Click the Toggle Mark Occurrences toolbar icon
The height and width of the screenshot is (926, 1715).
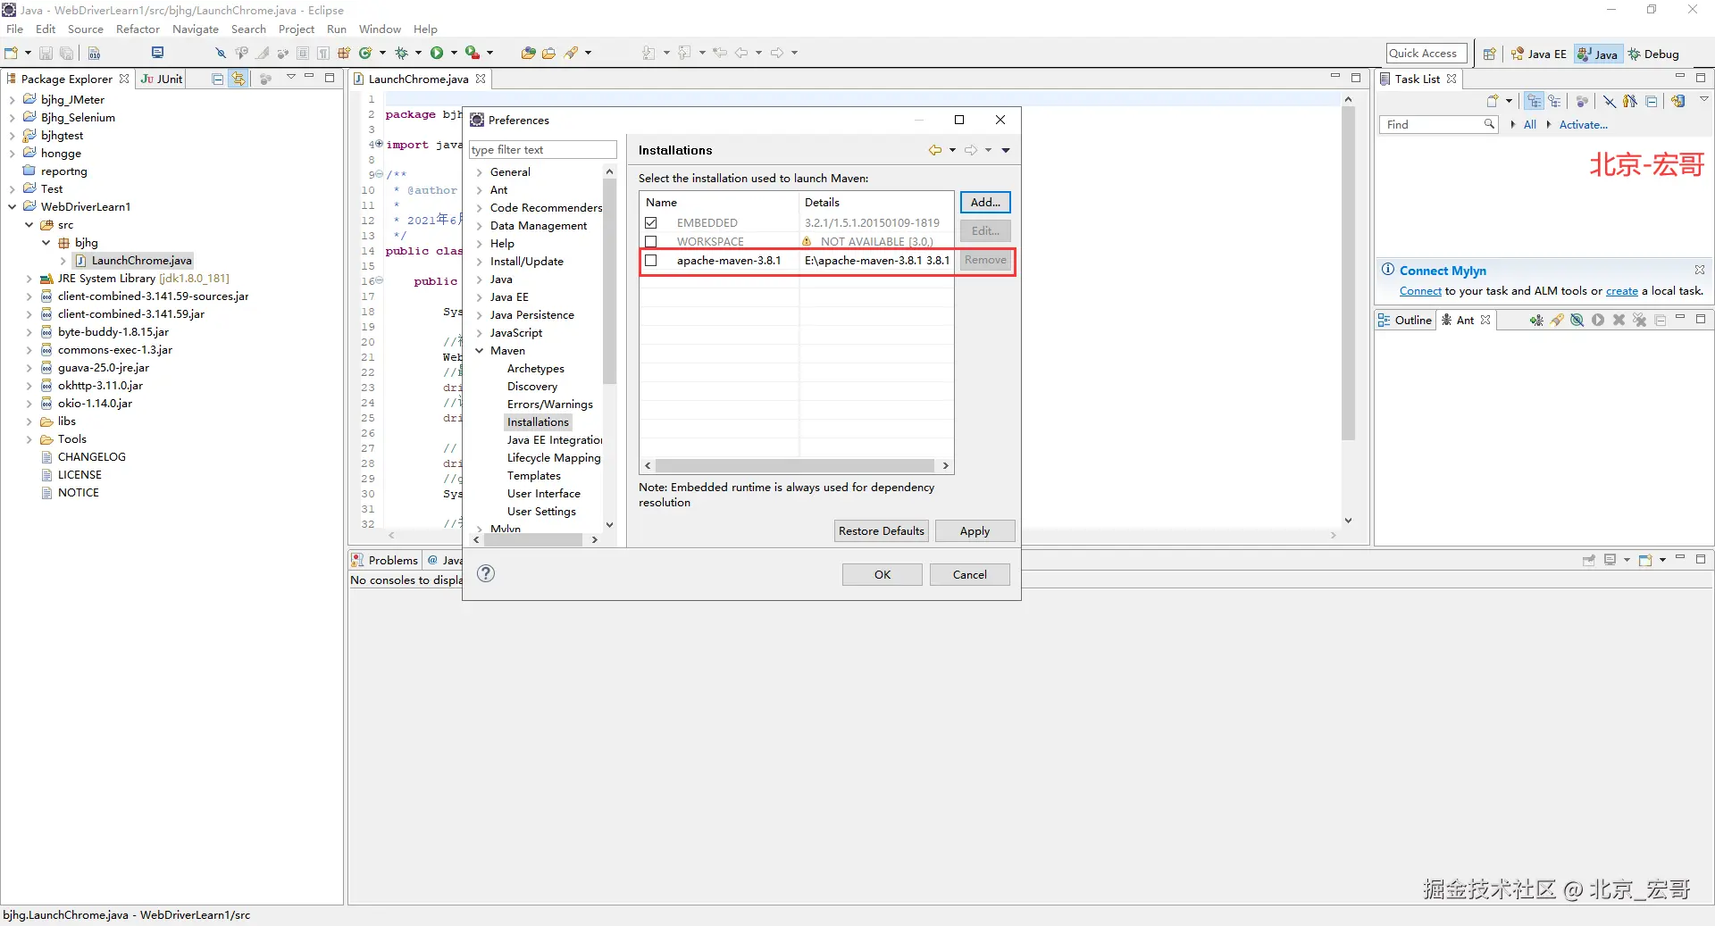pyautogui.click(x=262, y=54)
